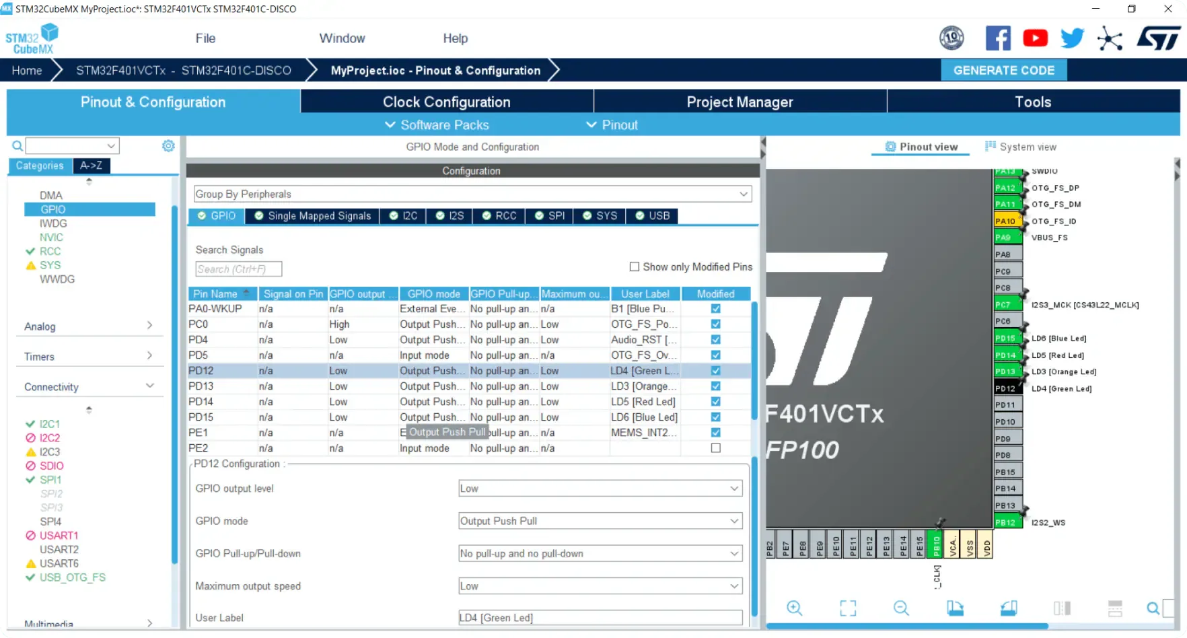1187x638 pixels.
Task: Open the Pinout dropdown menu
Action: [x=612, y=125]
